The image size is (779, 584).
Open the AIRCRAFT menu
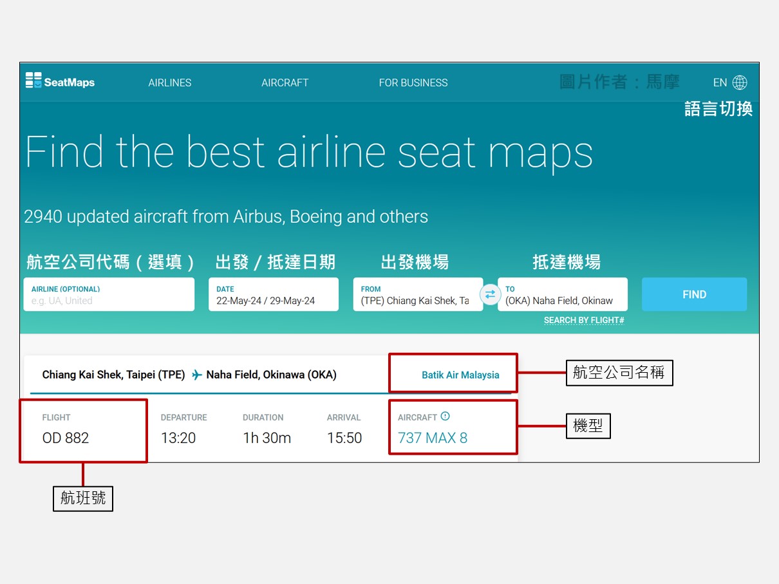click(x=285, y=82)
